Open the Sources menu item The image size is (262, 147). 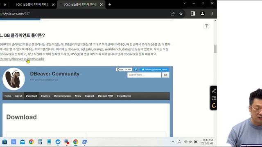pos(45,96)
